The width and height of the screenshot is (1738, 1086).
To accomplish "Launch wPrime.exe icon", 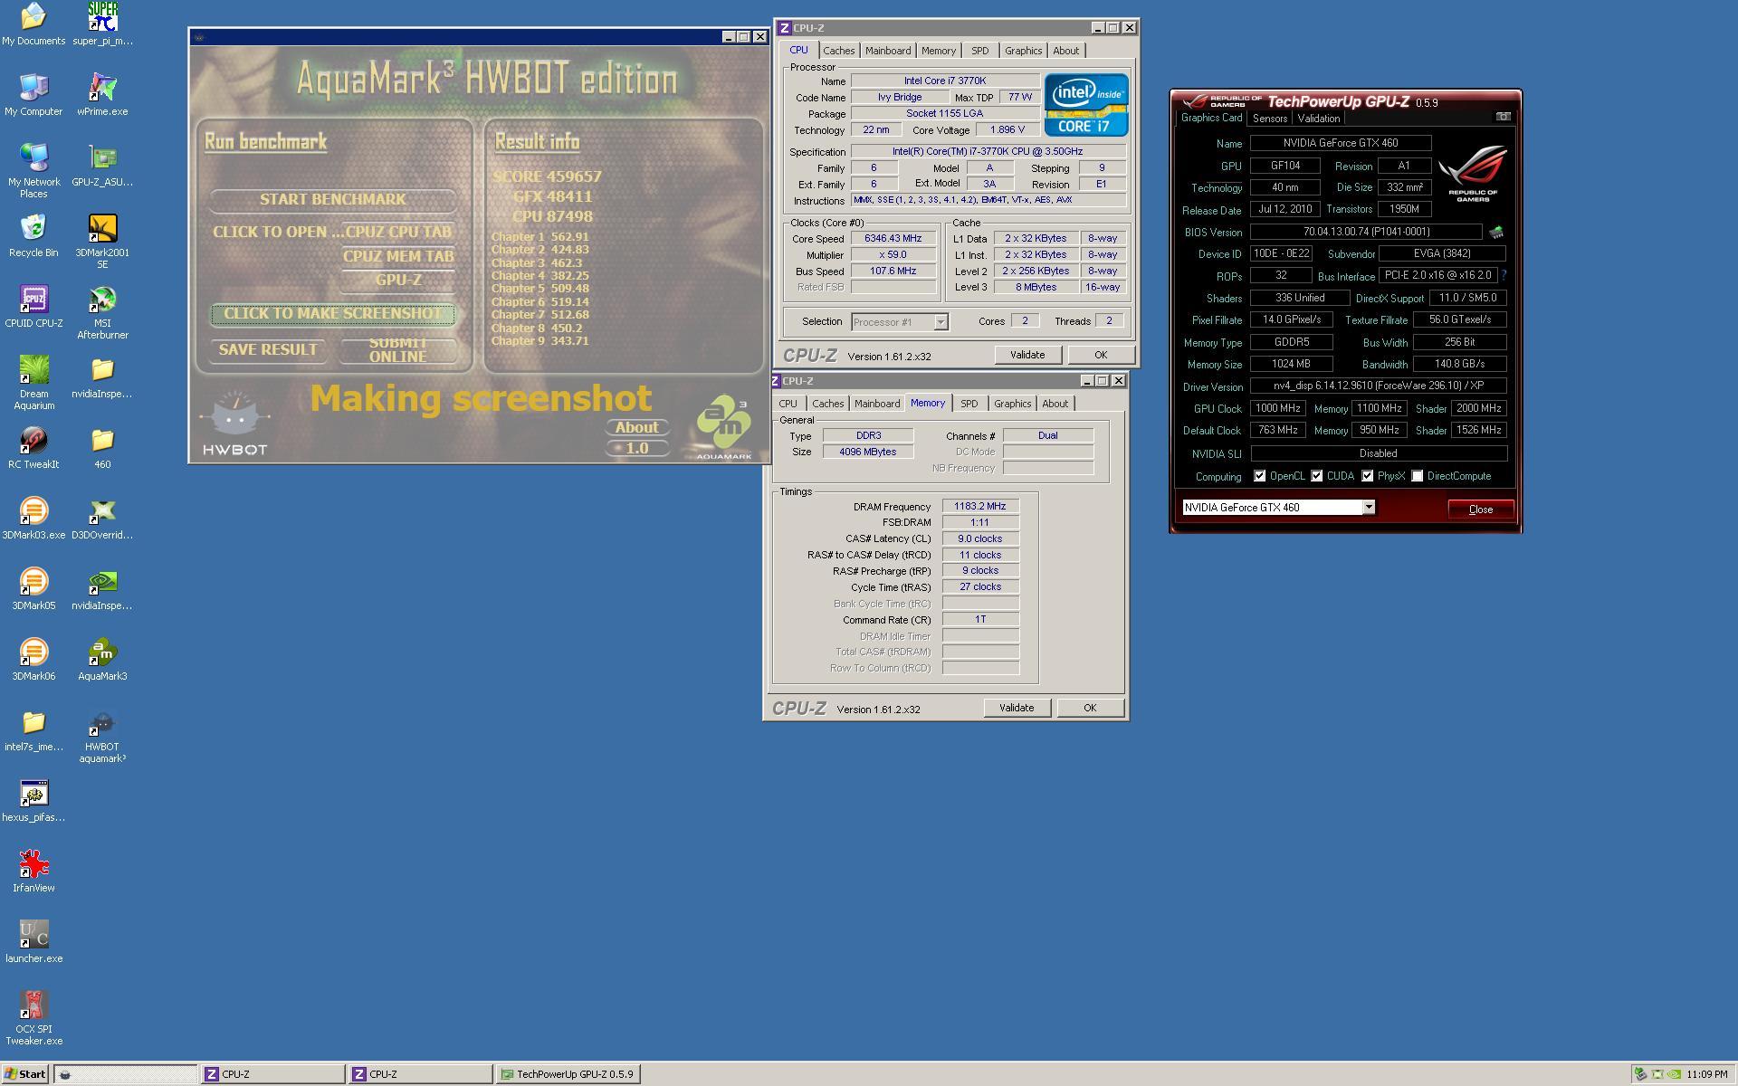I will tap(102, 95).
